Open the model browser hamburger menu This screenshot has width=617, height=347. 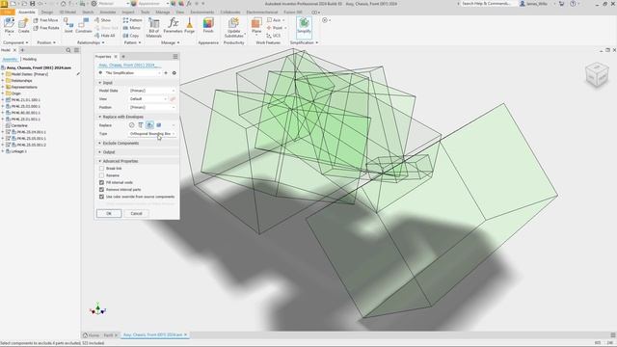(x=76, y=50)
